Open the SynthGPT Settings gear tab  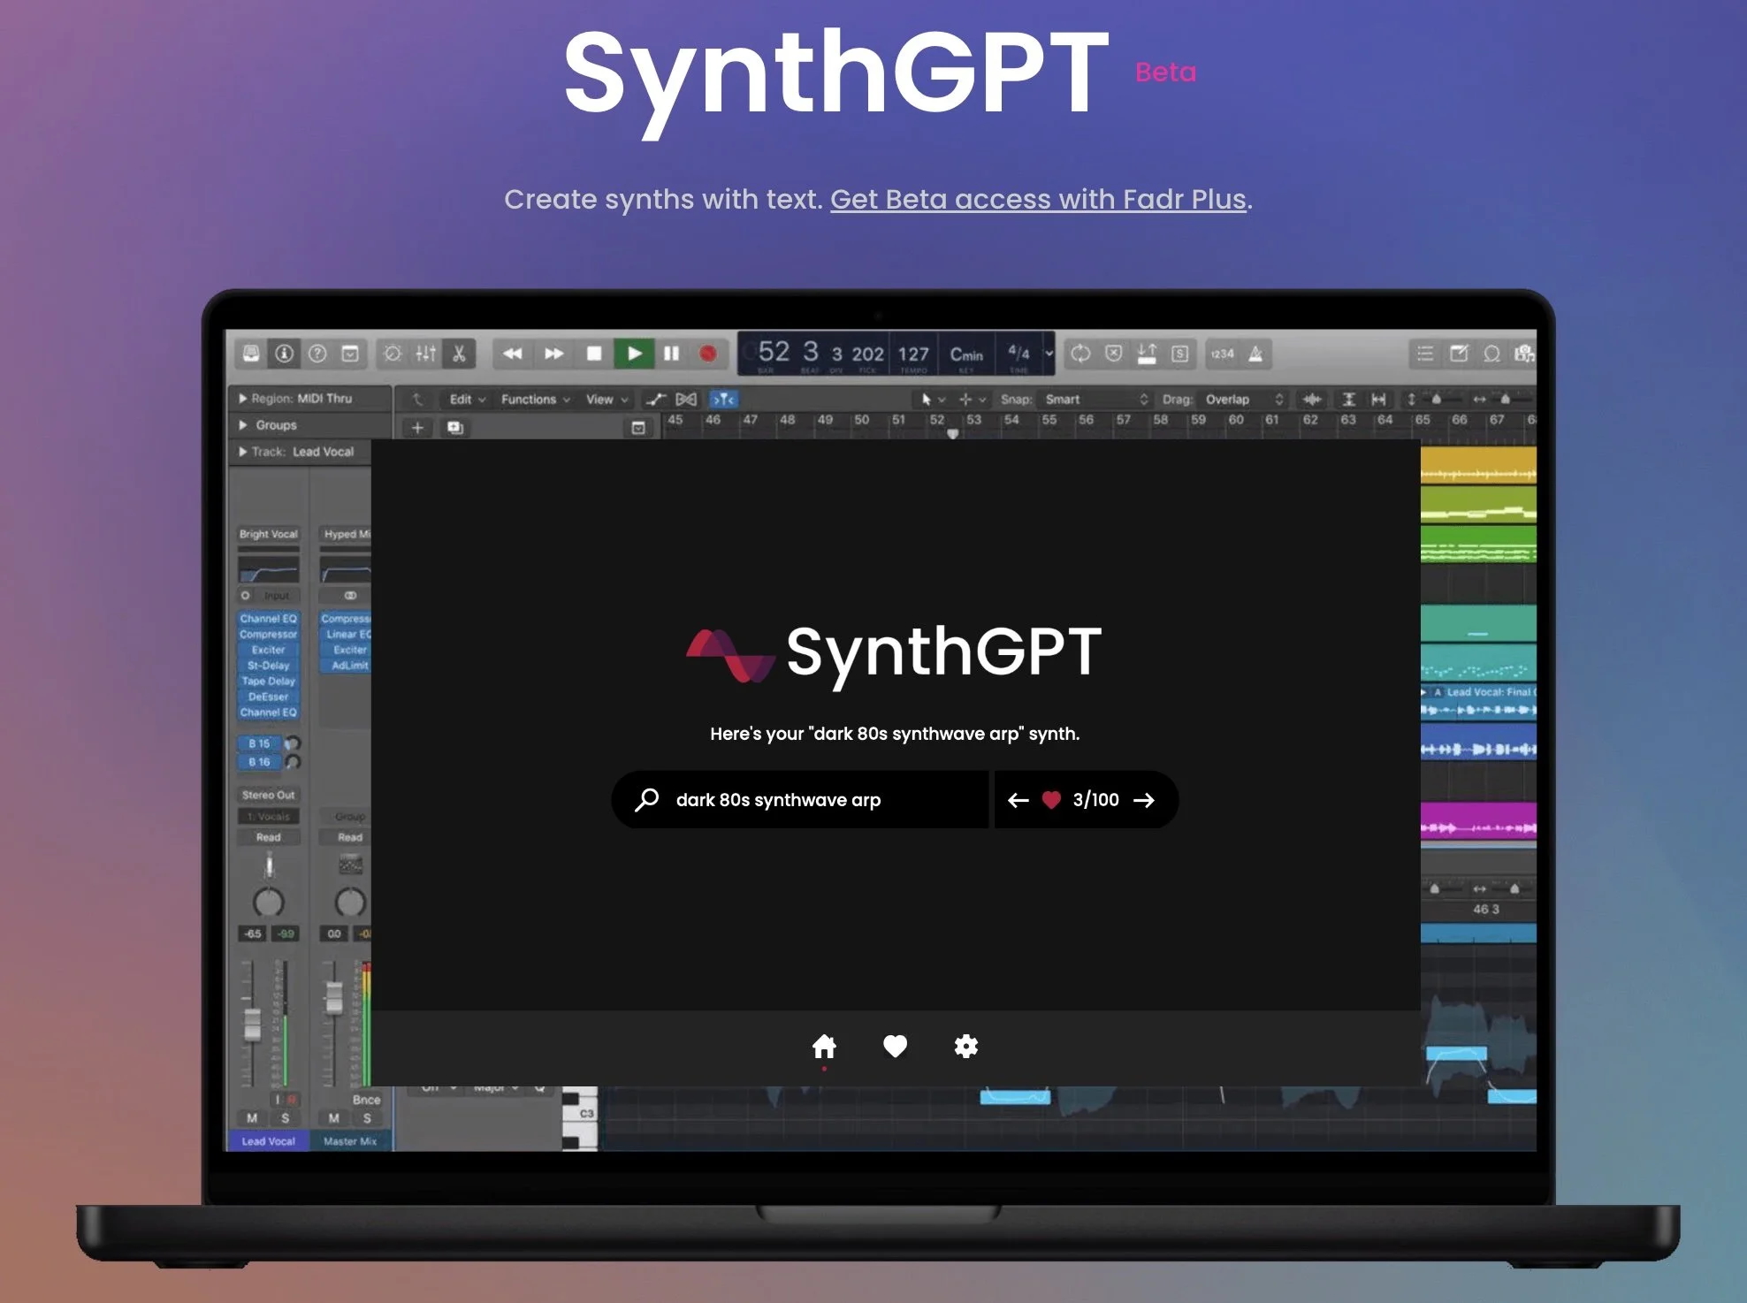pyautogui.click(x=965, y=1047)
